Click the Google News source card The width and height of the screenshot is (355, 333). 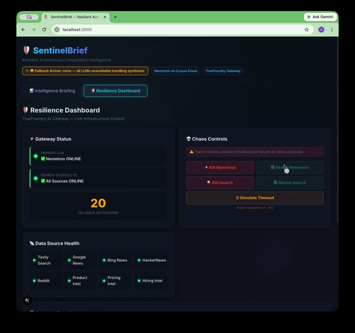(x=81, y=260)
